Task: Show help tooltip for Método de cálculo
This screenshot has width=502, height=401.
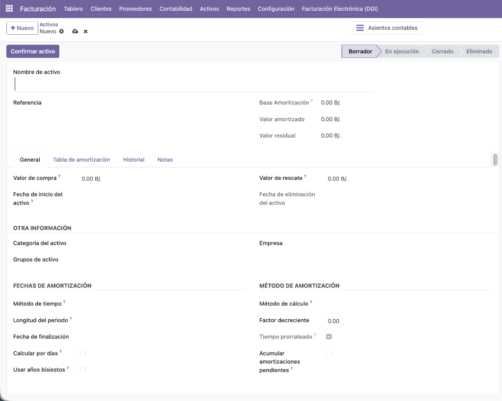Action: tap(311, 302)
